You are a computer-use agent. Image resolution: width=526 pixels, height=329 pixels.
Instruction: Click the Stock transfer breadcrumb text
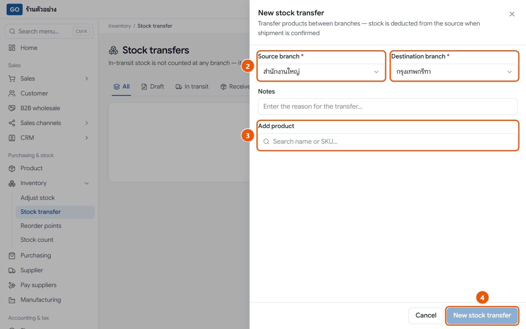(x=155, y=26)
